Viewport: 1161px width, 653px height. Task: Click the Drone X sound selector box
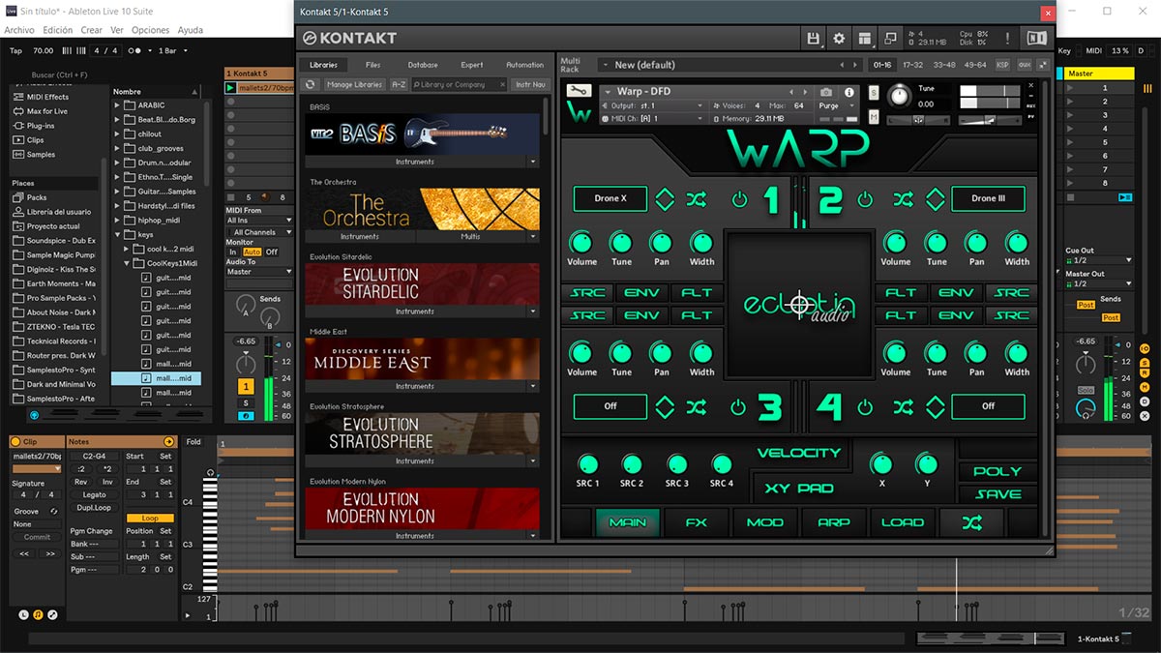point(610,198)
